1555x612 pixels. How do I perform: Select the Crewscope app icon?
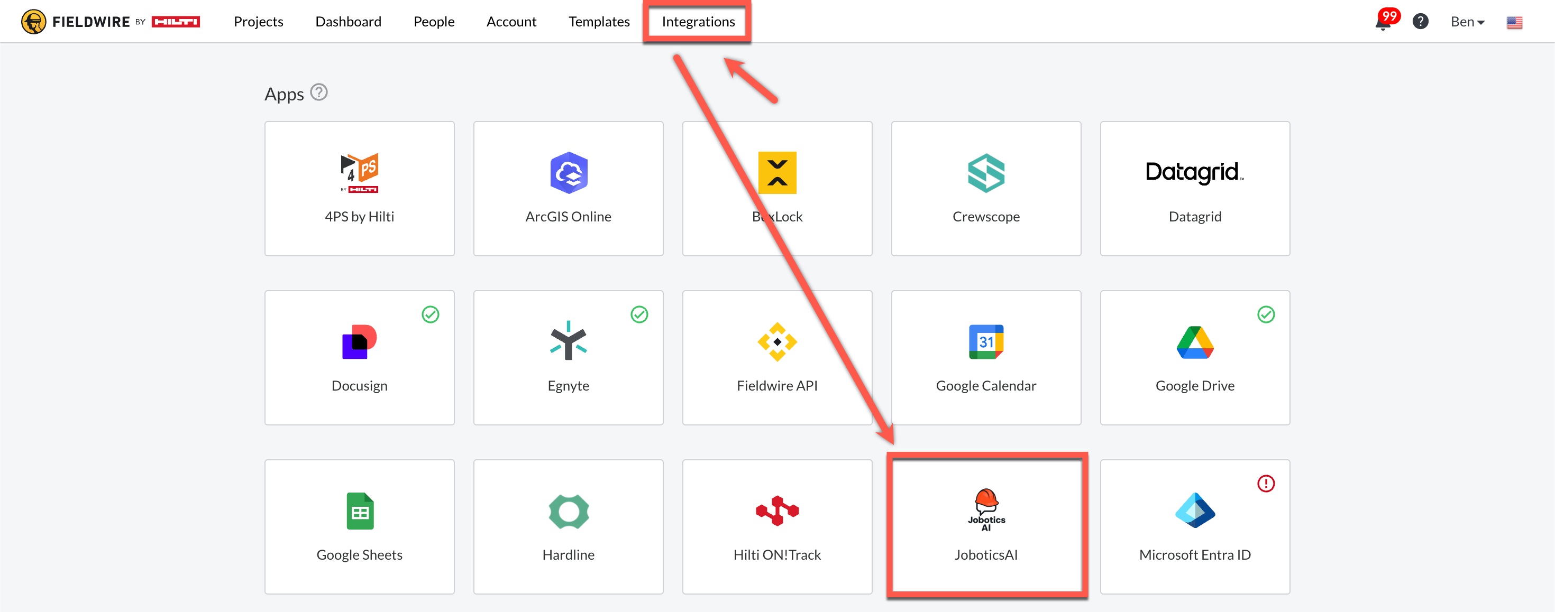(x=986, y=172)
